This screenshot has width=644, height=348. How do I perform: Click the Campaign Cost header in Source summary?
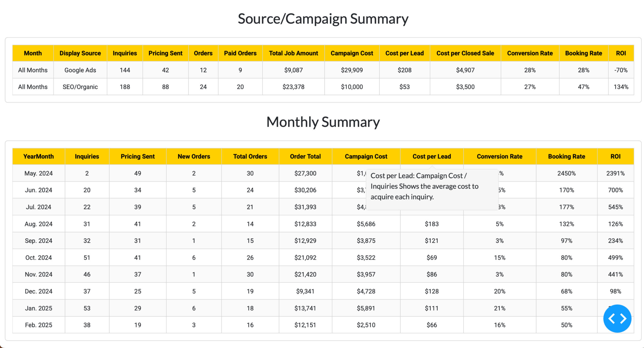click(352, 53)
